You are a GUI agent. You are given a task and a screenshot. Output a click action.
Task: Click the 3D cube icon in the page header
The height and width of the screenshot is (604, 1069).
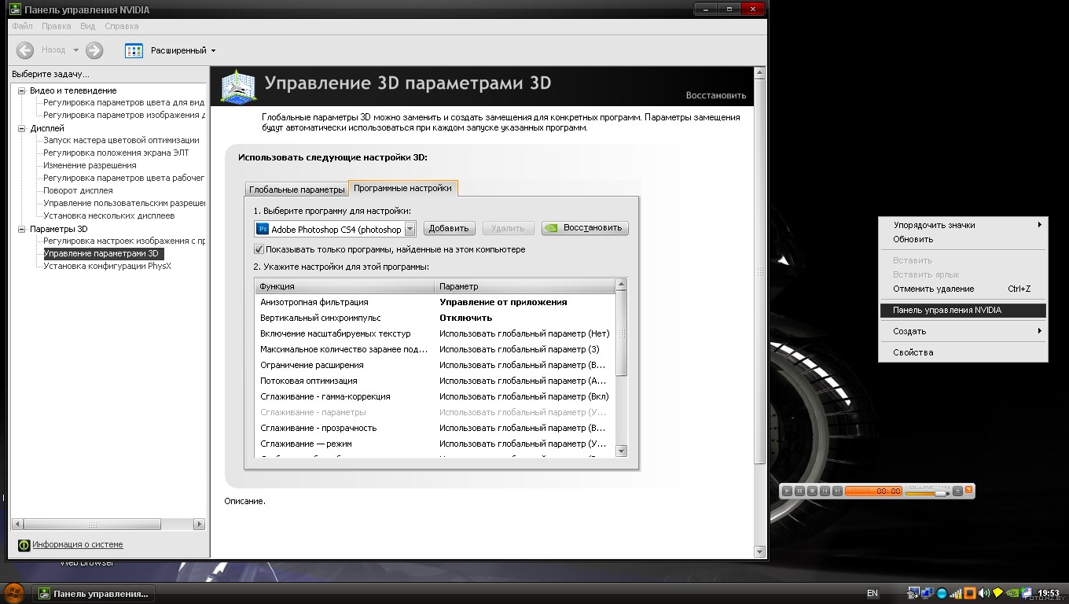(238, 87)
